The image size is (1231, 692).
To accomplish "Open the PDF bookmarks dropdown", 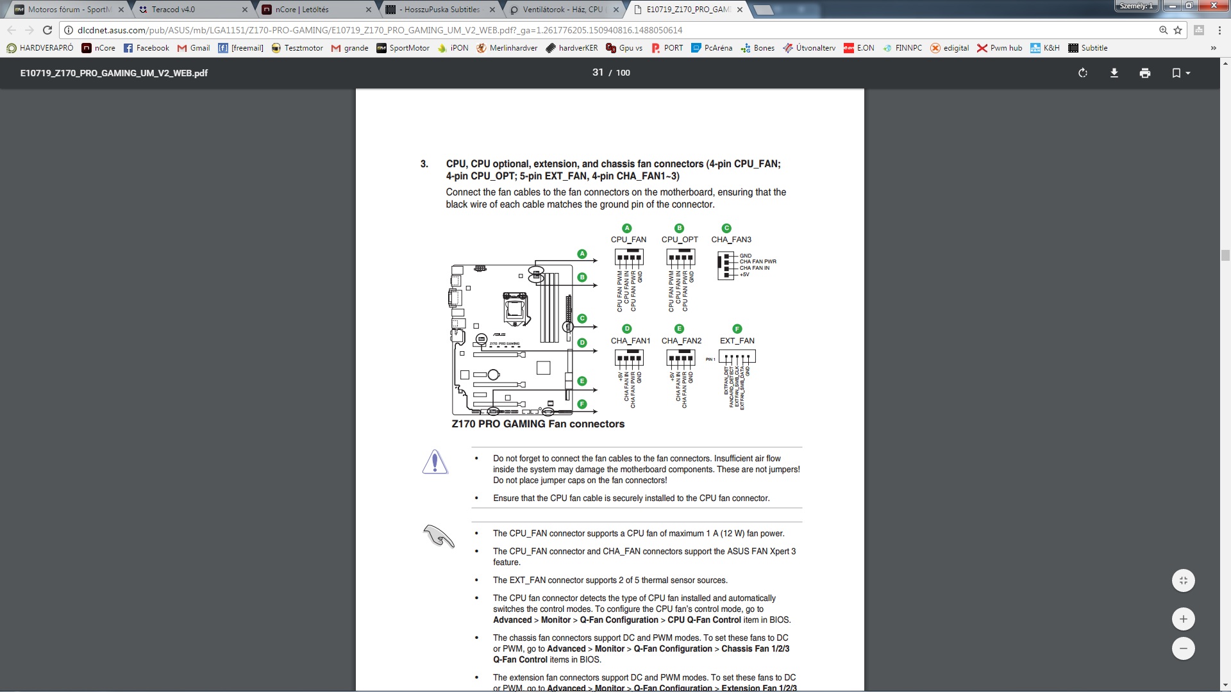I will pos(1180,73).
